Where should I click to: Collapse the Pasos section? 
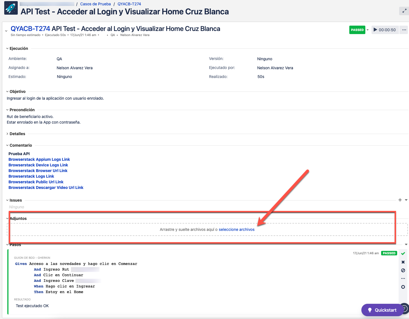7,245
